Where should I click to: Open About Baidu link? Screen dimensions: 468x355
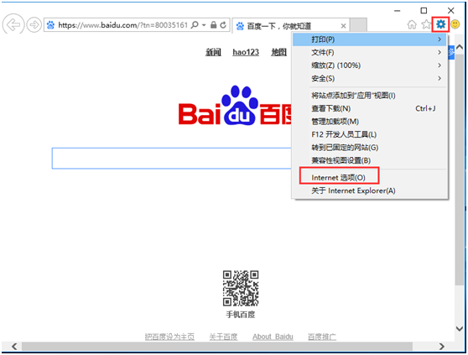pyautogui.click(x=273, y=337)
